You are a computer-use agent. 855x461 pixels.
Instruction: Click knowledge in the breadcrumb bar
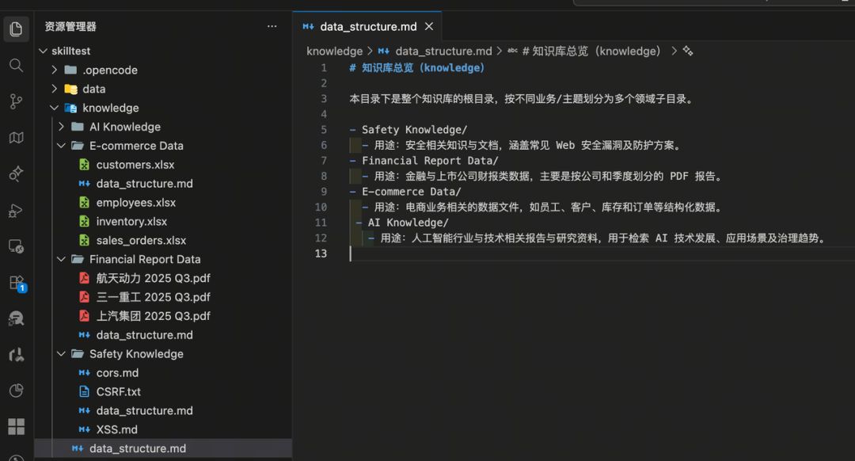pos(334,50)
